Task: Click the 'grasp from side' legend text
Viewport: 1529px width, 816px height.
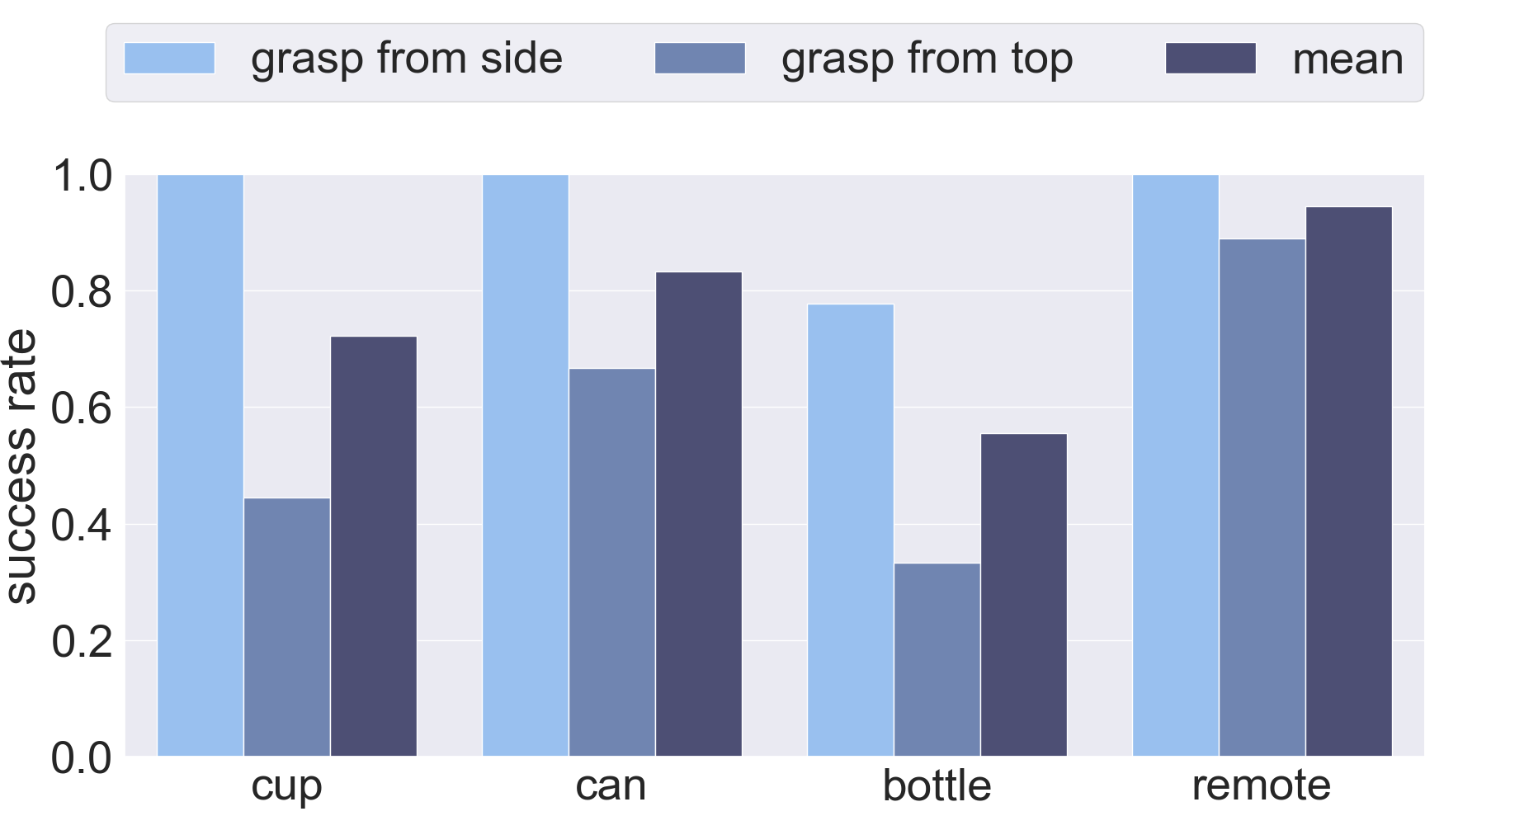Action: coord(406,59)
